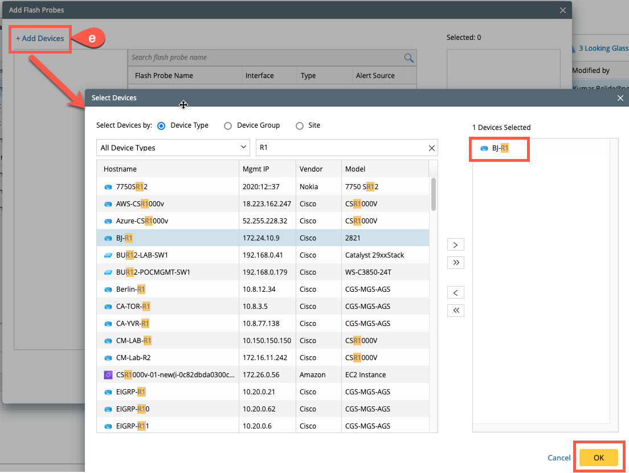Select the Device Type radio button

pyautogui.click(x=161, y=126)
